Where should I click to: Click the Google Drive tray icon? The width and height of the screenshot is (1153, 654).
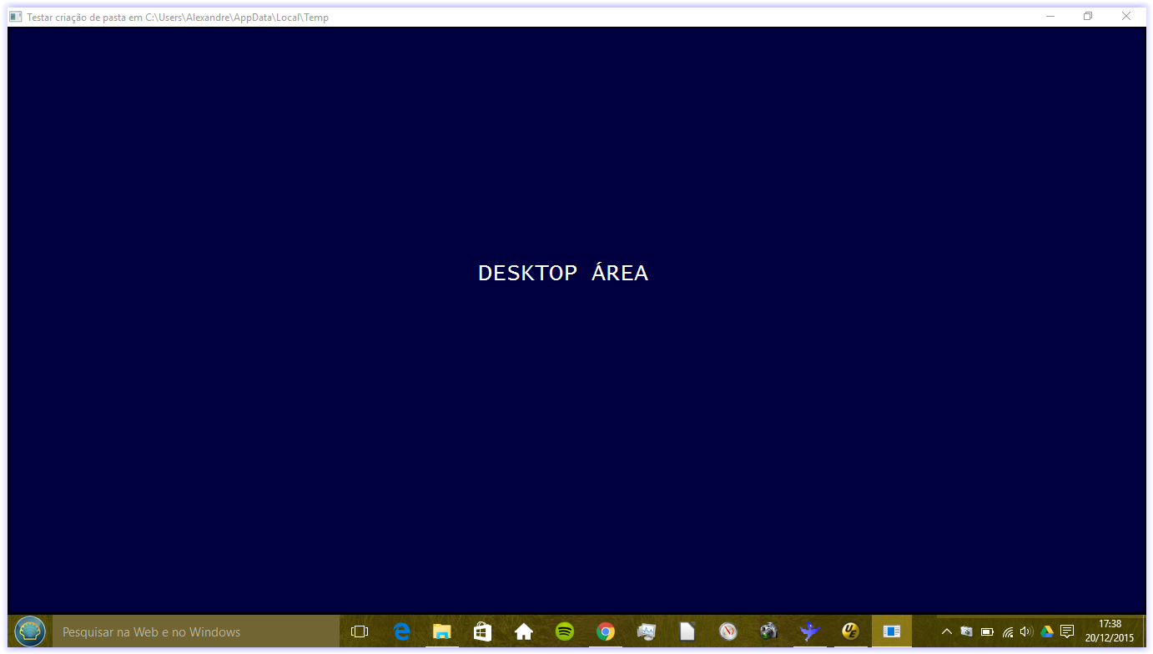click(x=1047, y=631)
